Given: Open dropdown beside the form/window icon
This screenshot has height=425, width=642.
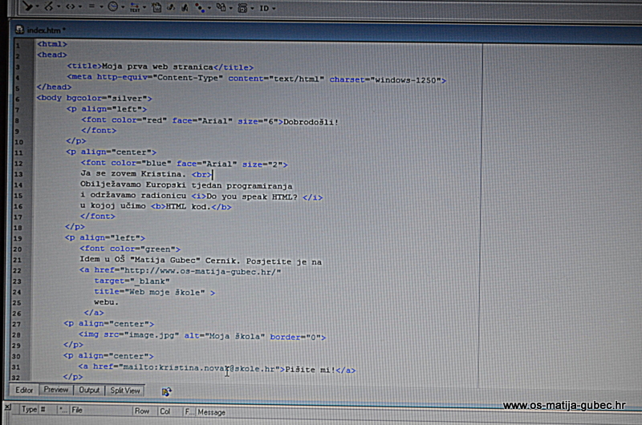Looking at the screenshot, I should click(252, 8).
